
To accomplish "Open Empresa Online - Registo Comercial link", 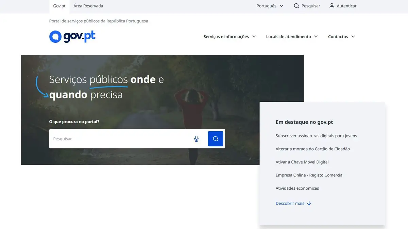I will 309,175.
